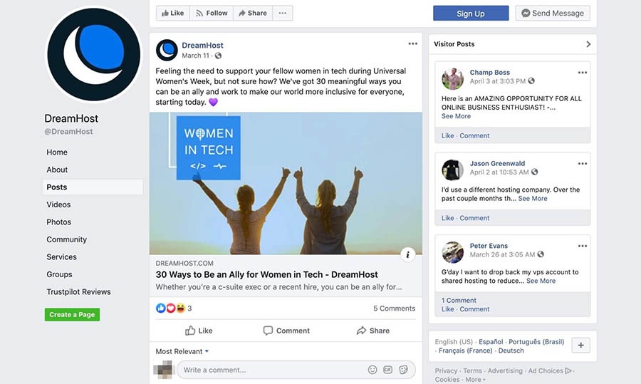Open the footer More dropdown

476,380
